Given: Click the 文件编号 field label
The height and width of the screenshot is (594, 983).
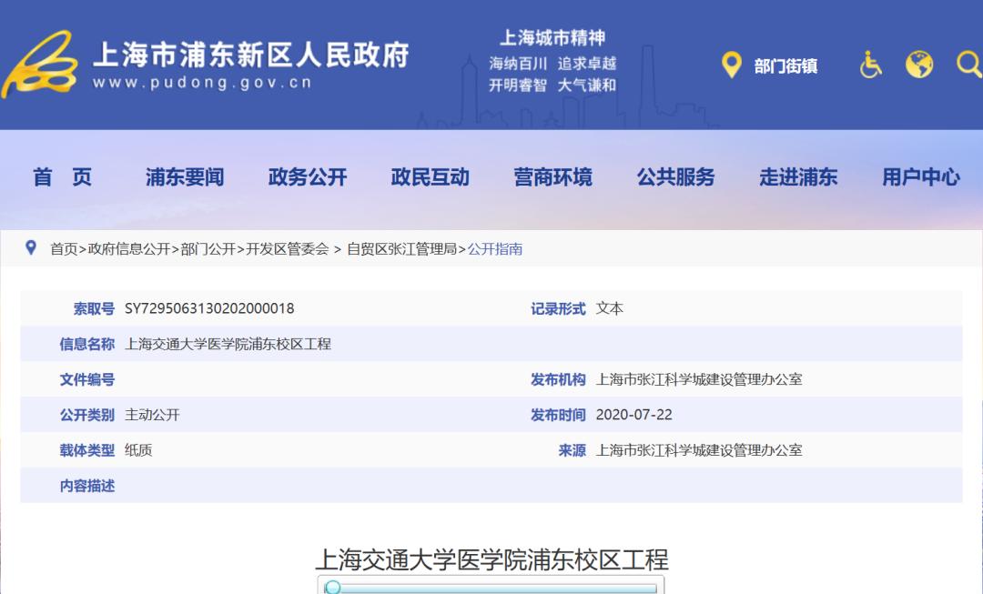Looking at the screenshot, I should point(87,379).
